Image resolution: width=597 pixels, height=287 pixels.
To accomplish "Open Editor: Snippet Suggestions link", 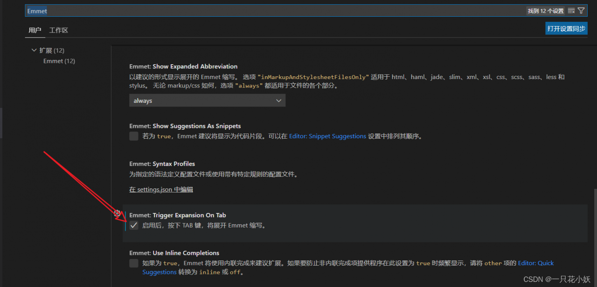I will 327,136.
